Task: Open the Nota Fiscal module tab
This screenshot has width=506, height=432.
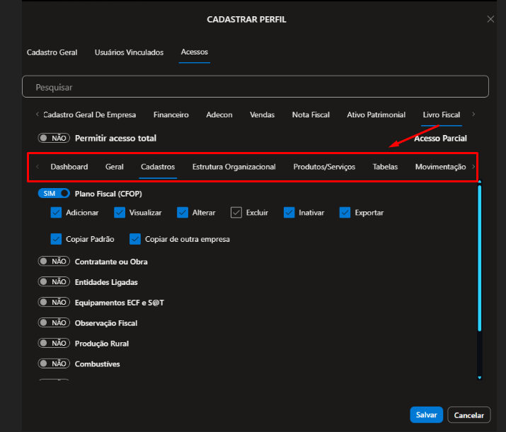Action: (311, 115)
